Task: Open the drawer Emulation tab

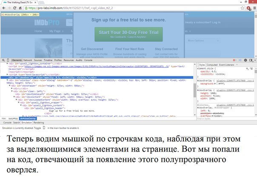Action: (27, 122)
